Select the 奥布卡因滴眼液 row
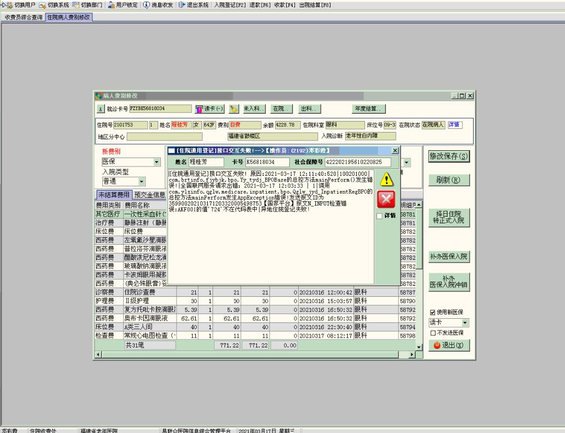This screenshot has width=565, height=433. point(255,318)
